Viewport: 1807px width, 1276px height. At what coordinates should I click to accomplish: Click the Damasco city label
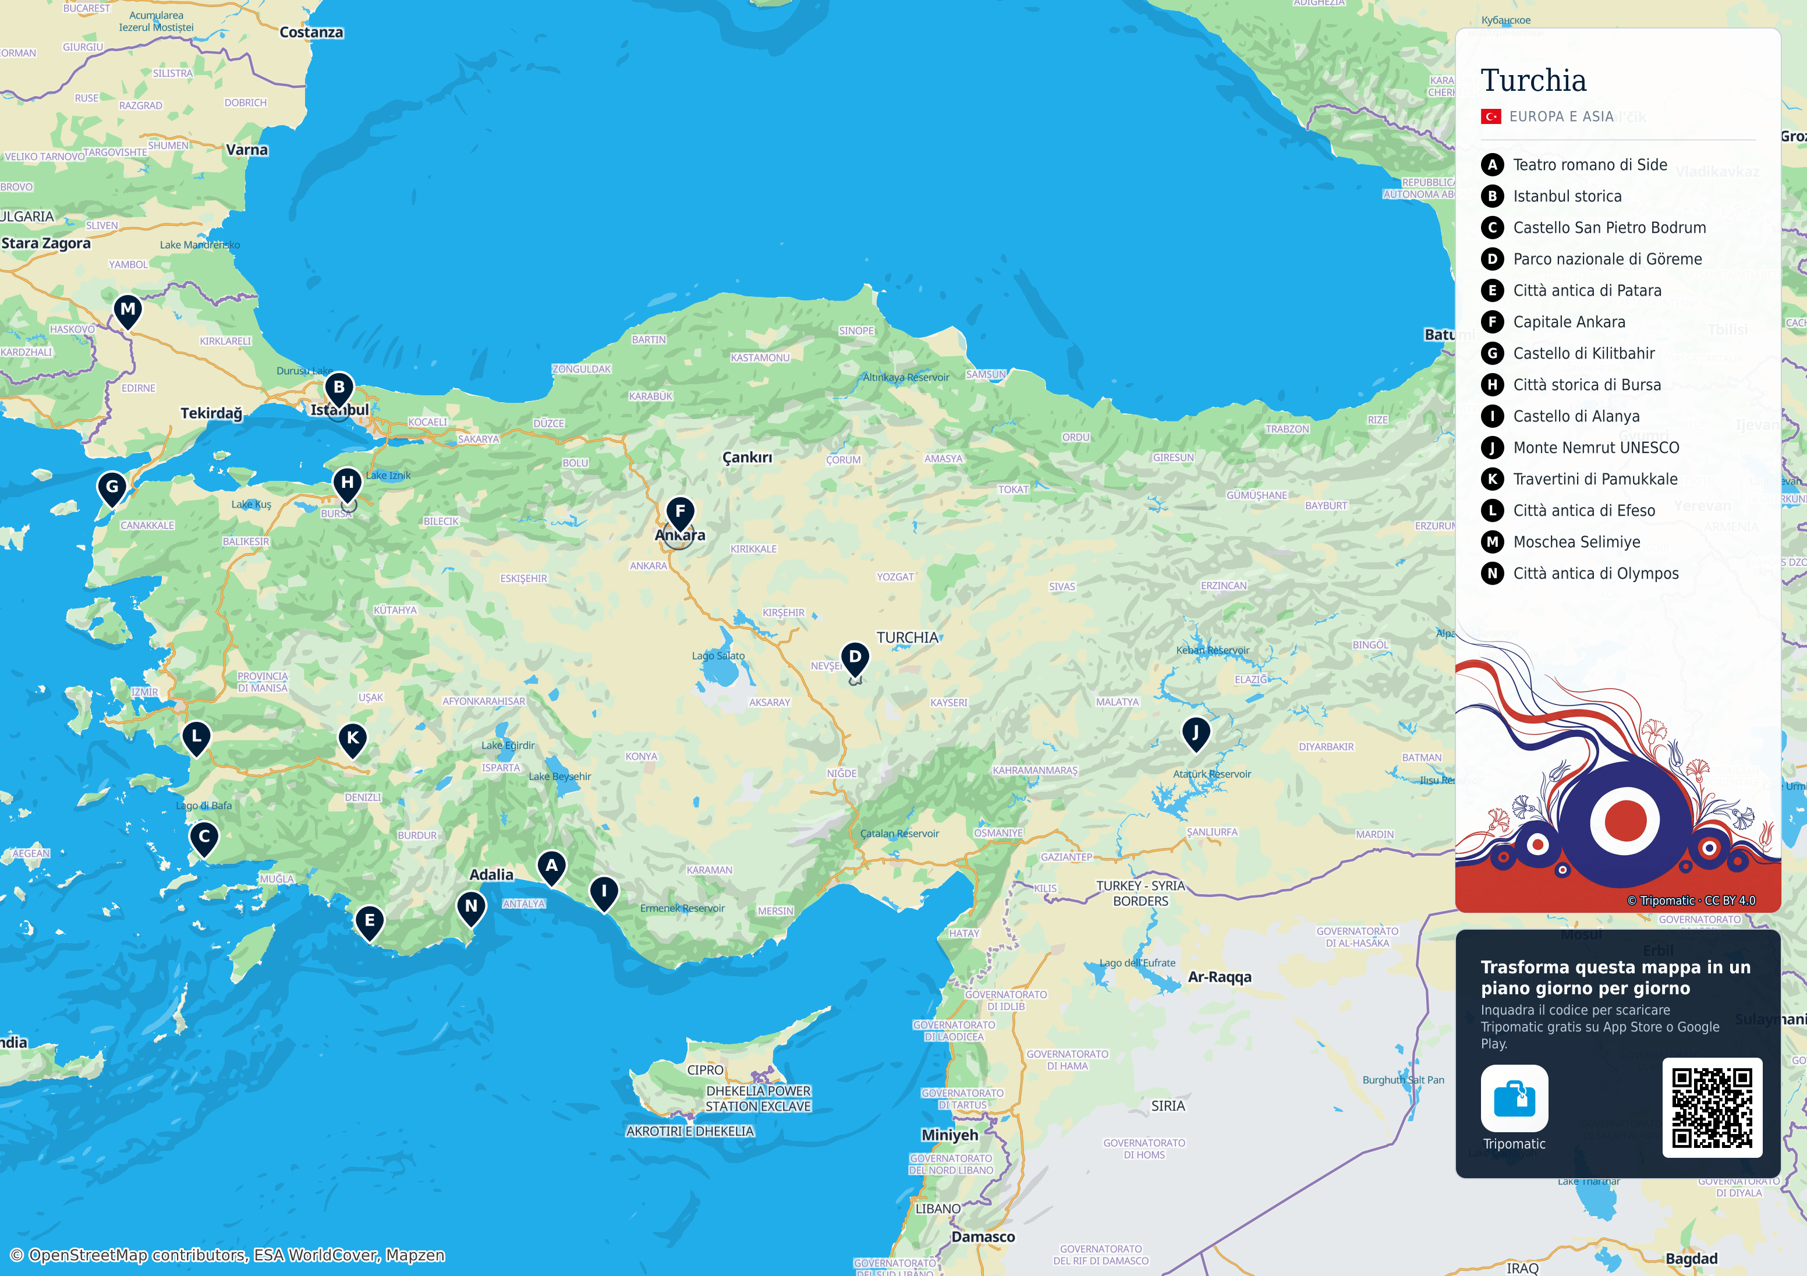pyautogui.click(x=983, y=1236)
